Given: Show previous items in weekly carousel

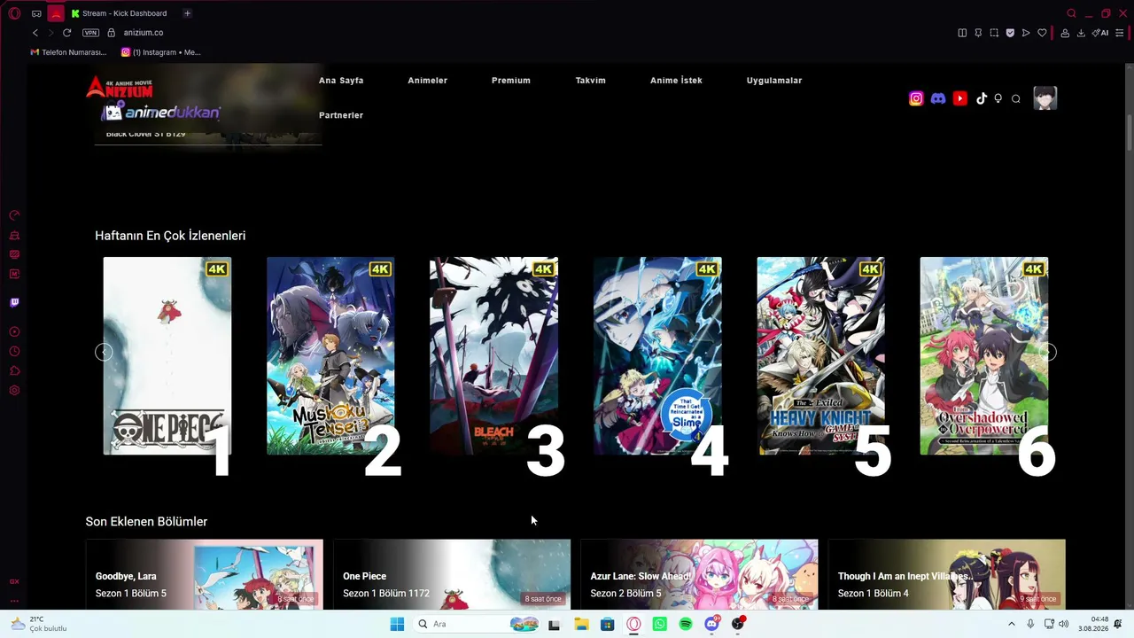Looking at the screenshot, I should coord(104,353).
